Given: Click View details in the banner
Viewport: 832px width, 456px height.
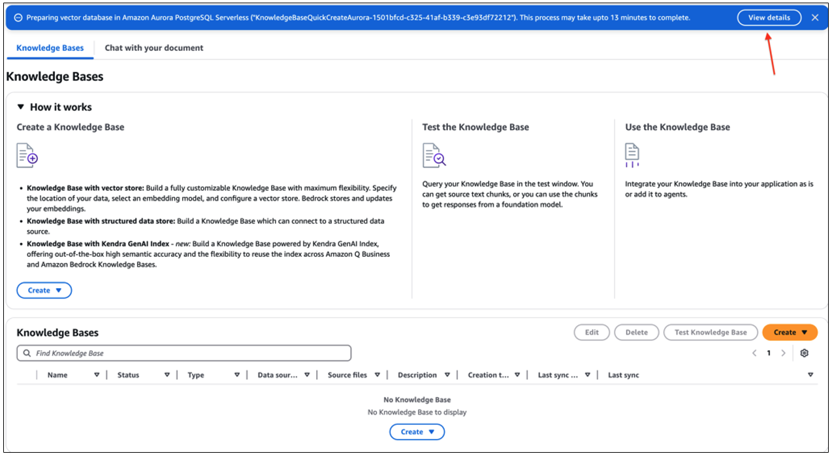Looking at the screenshot, I should tap(769, 18).
